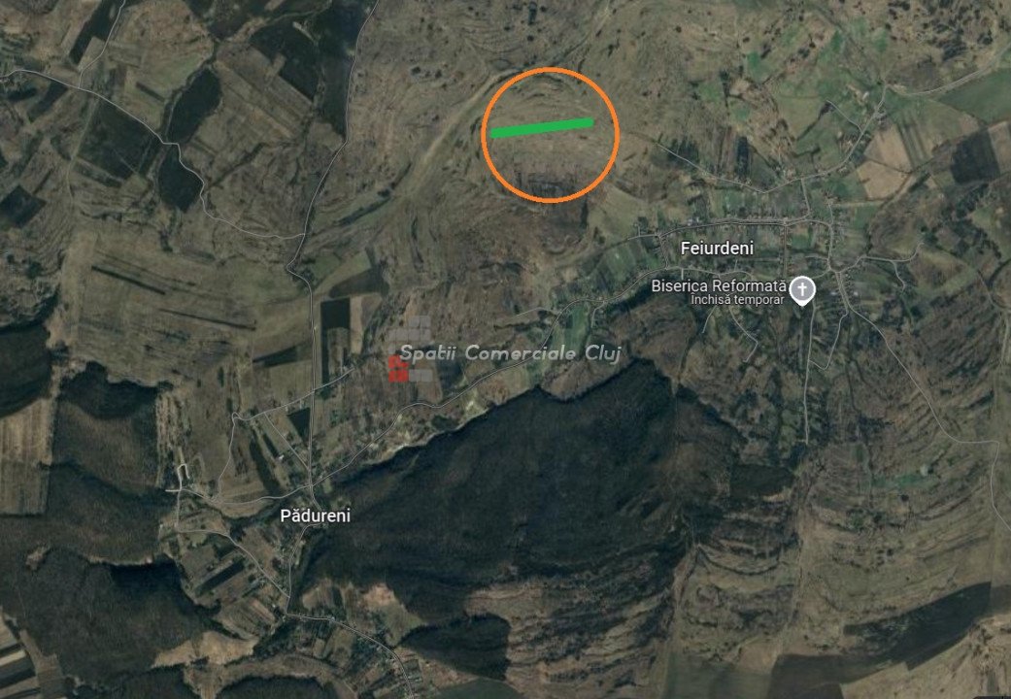Screen dimensions: 1011x699
Task: Select the Feiurdeni village label
Action: [x=717, y=249]
